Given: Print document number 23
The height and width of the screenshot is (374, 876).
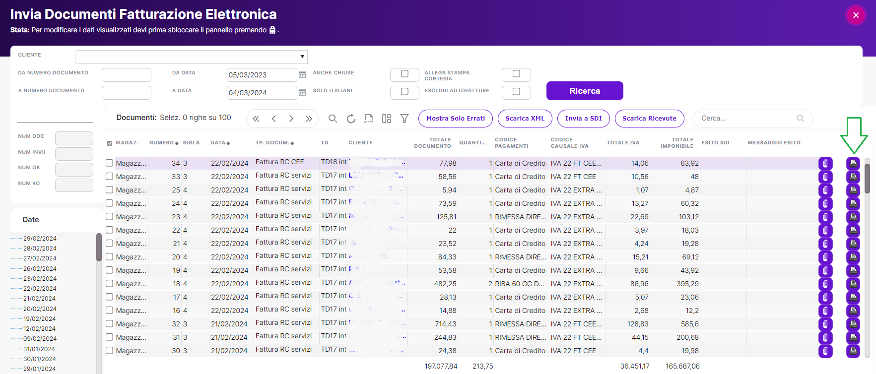Looking at the screenshot, I should [x=853, y=217].
